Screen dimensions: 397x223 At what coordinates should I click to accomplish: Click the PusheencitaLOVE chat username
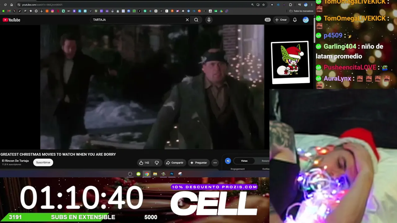(350, 67)
